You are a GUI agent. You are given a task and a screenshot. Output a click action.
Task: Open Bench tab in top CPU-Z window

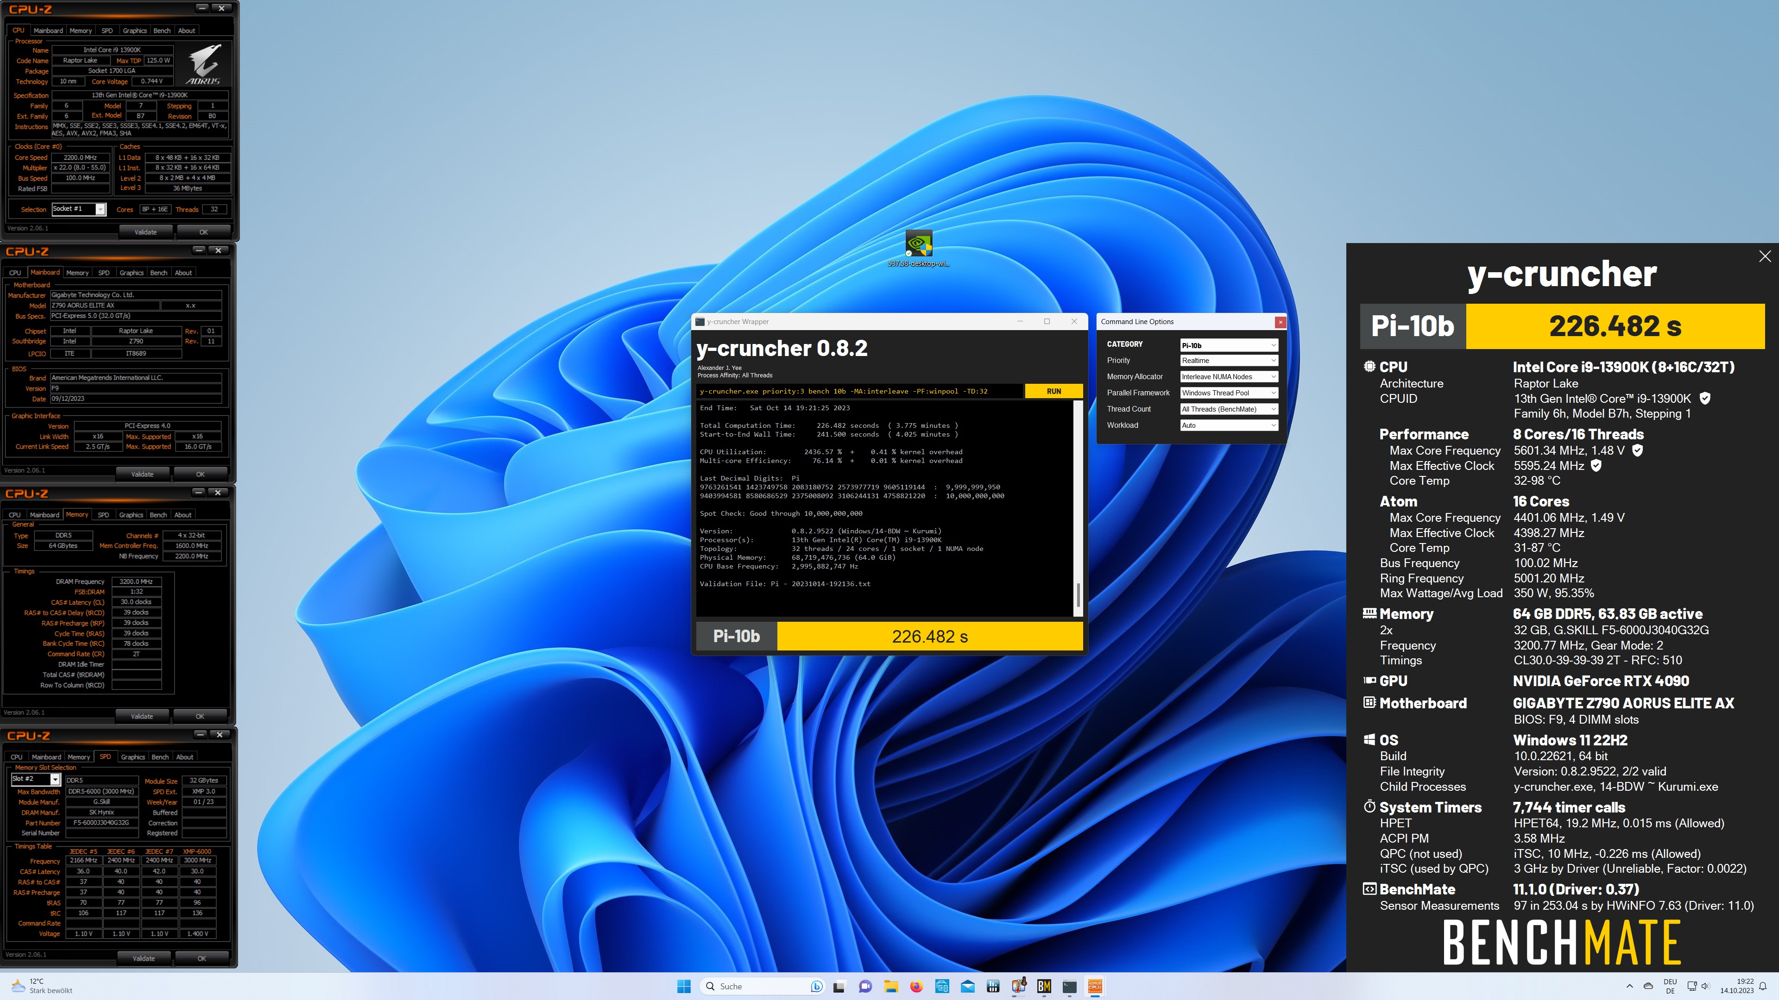[162, 31]
